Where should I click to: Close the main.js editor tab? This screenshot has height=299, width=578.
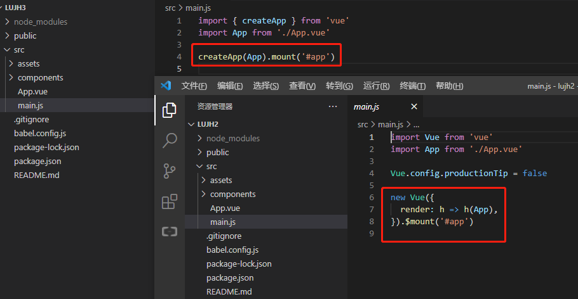point(414,106)
